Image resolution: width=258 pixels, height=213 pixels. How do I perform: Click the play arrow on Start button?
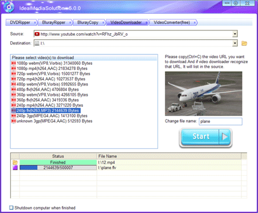(x=225, y=137)
